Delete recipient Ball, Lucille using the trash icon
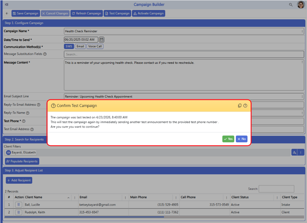 19,205
